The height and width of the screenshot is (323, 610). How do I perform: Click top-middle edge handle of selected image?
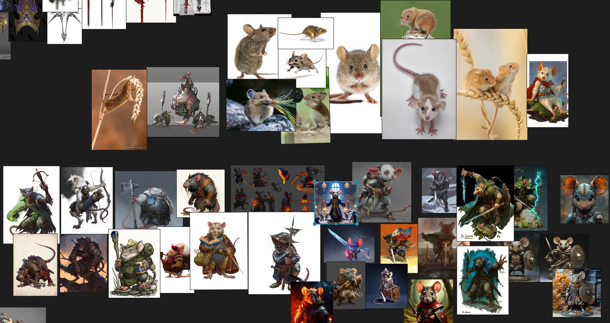tap(336, 182)
